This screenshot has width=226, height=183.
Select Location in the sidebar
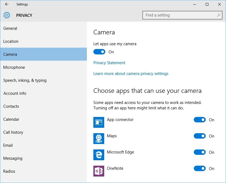(x=11, y=41)
